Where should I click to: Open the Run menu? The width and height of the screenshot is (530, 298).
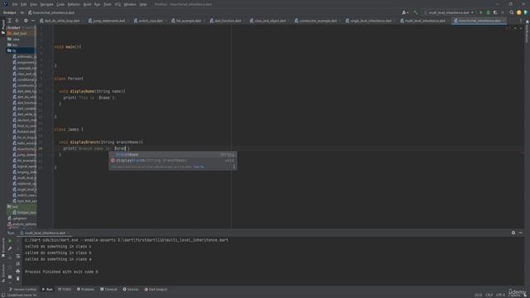[x=97, y=4]
